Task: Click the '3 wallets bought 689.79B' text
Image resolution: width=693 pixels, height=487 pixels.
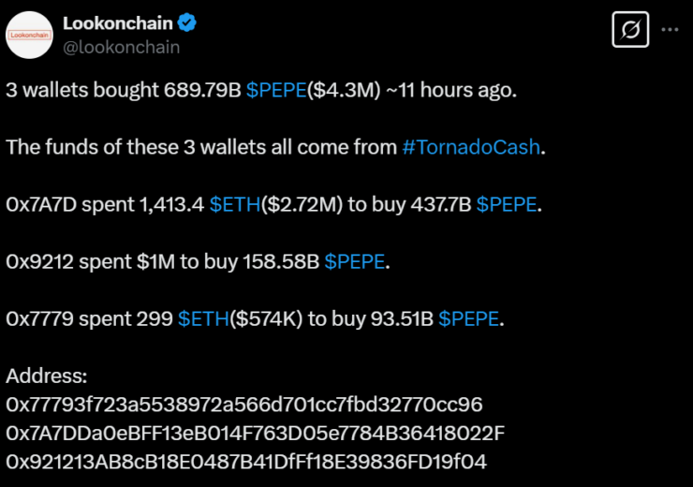Action: click(x=124, y=90)
